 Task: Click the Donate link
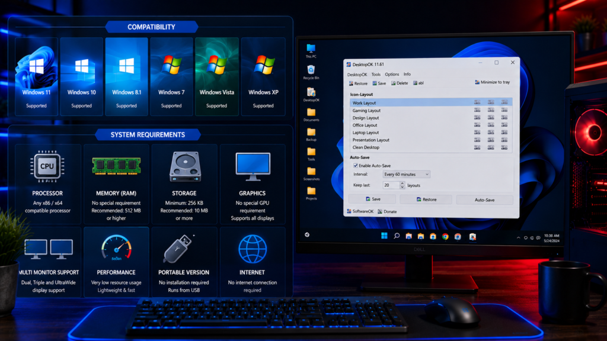387,211
